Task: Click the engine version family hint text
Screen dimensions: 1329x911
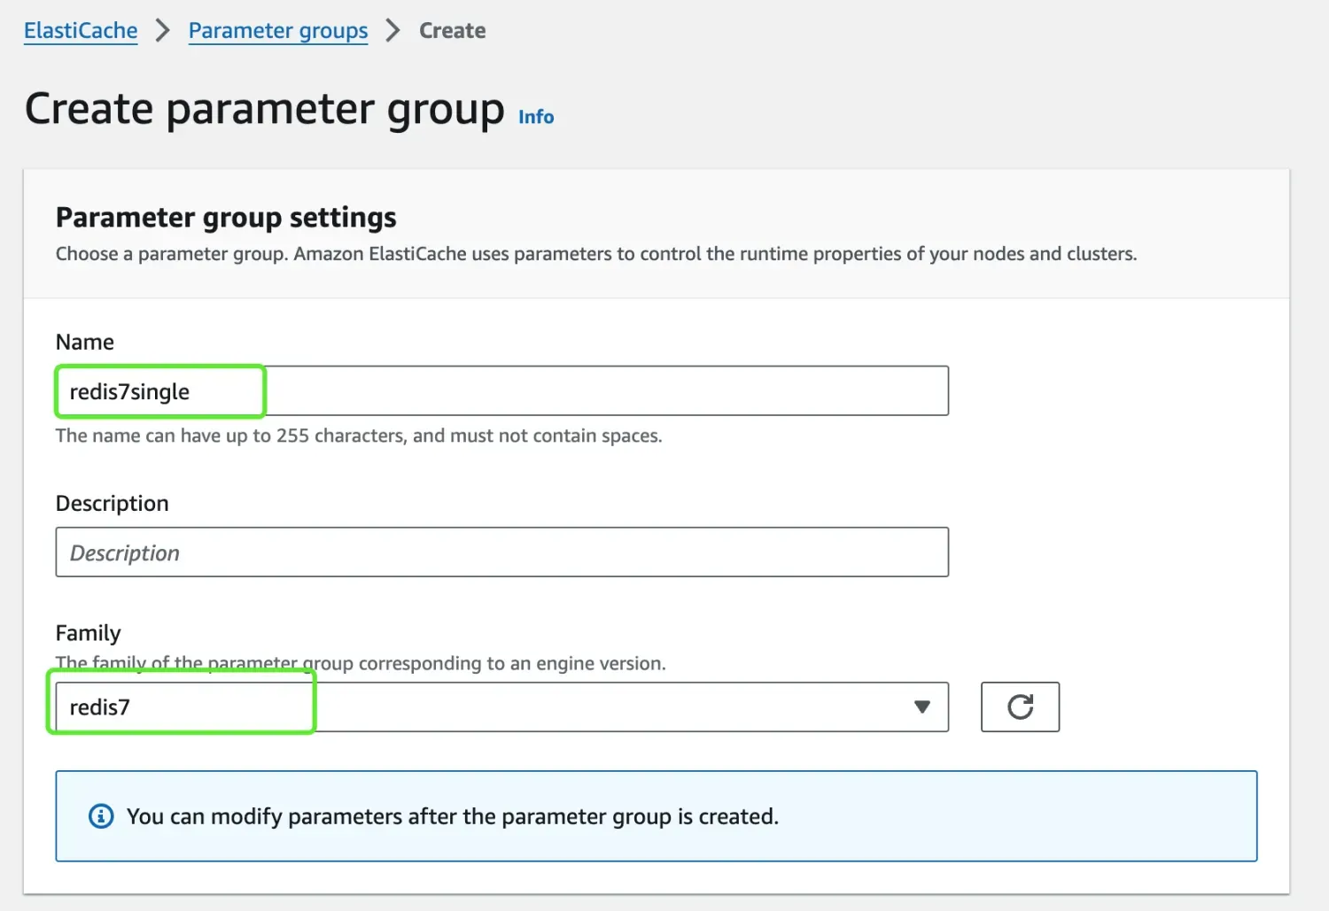Action: coord(361,663)
